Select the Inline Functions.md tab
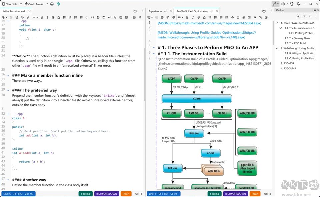The width and height of the screenshot is (320, 197). click(x=14, y=11)
